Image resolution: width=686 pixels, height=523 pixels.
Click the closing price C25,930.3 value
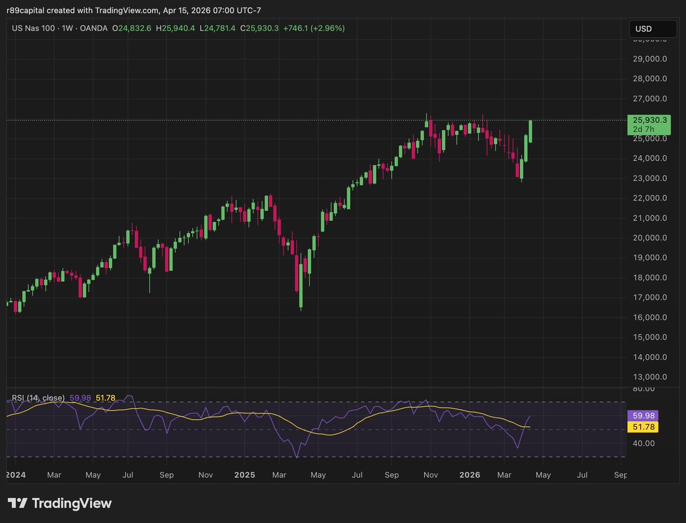(260, 28)
